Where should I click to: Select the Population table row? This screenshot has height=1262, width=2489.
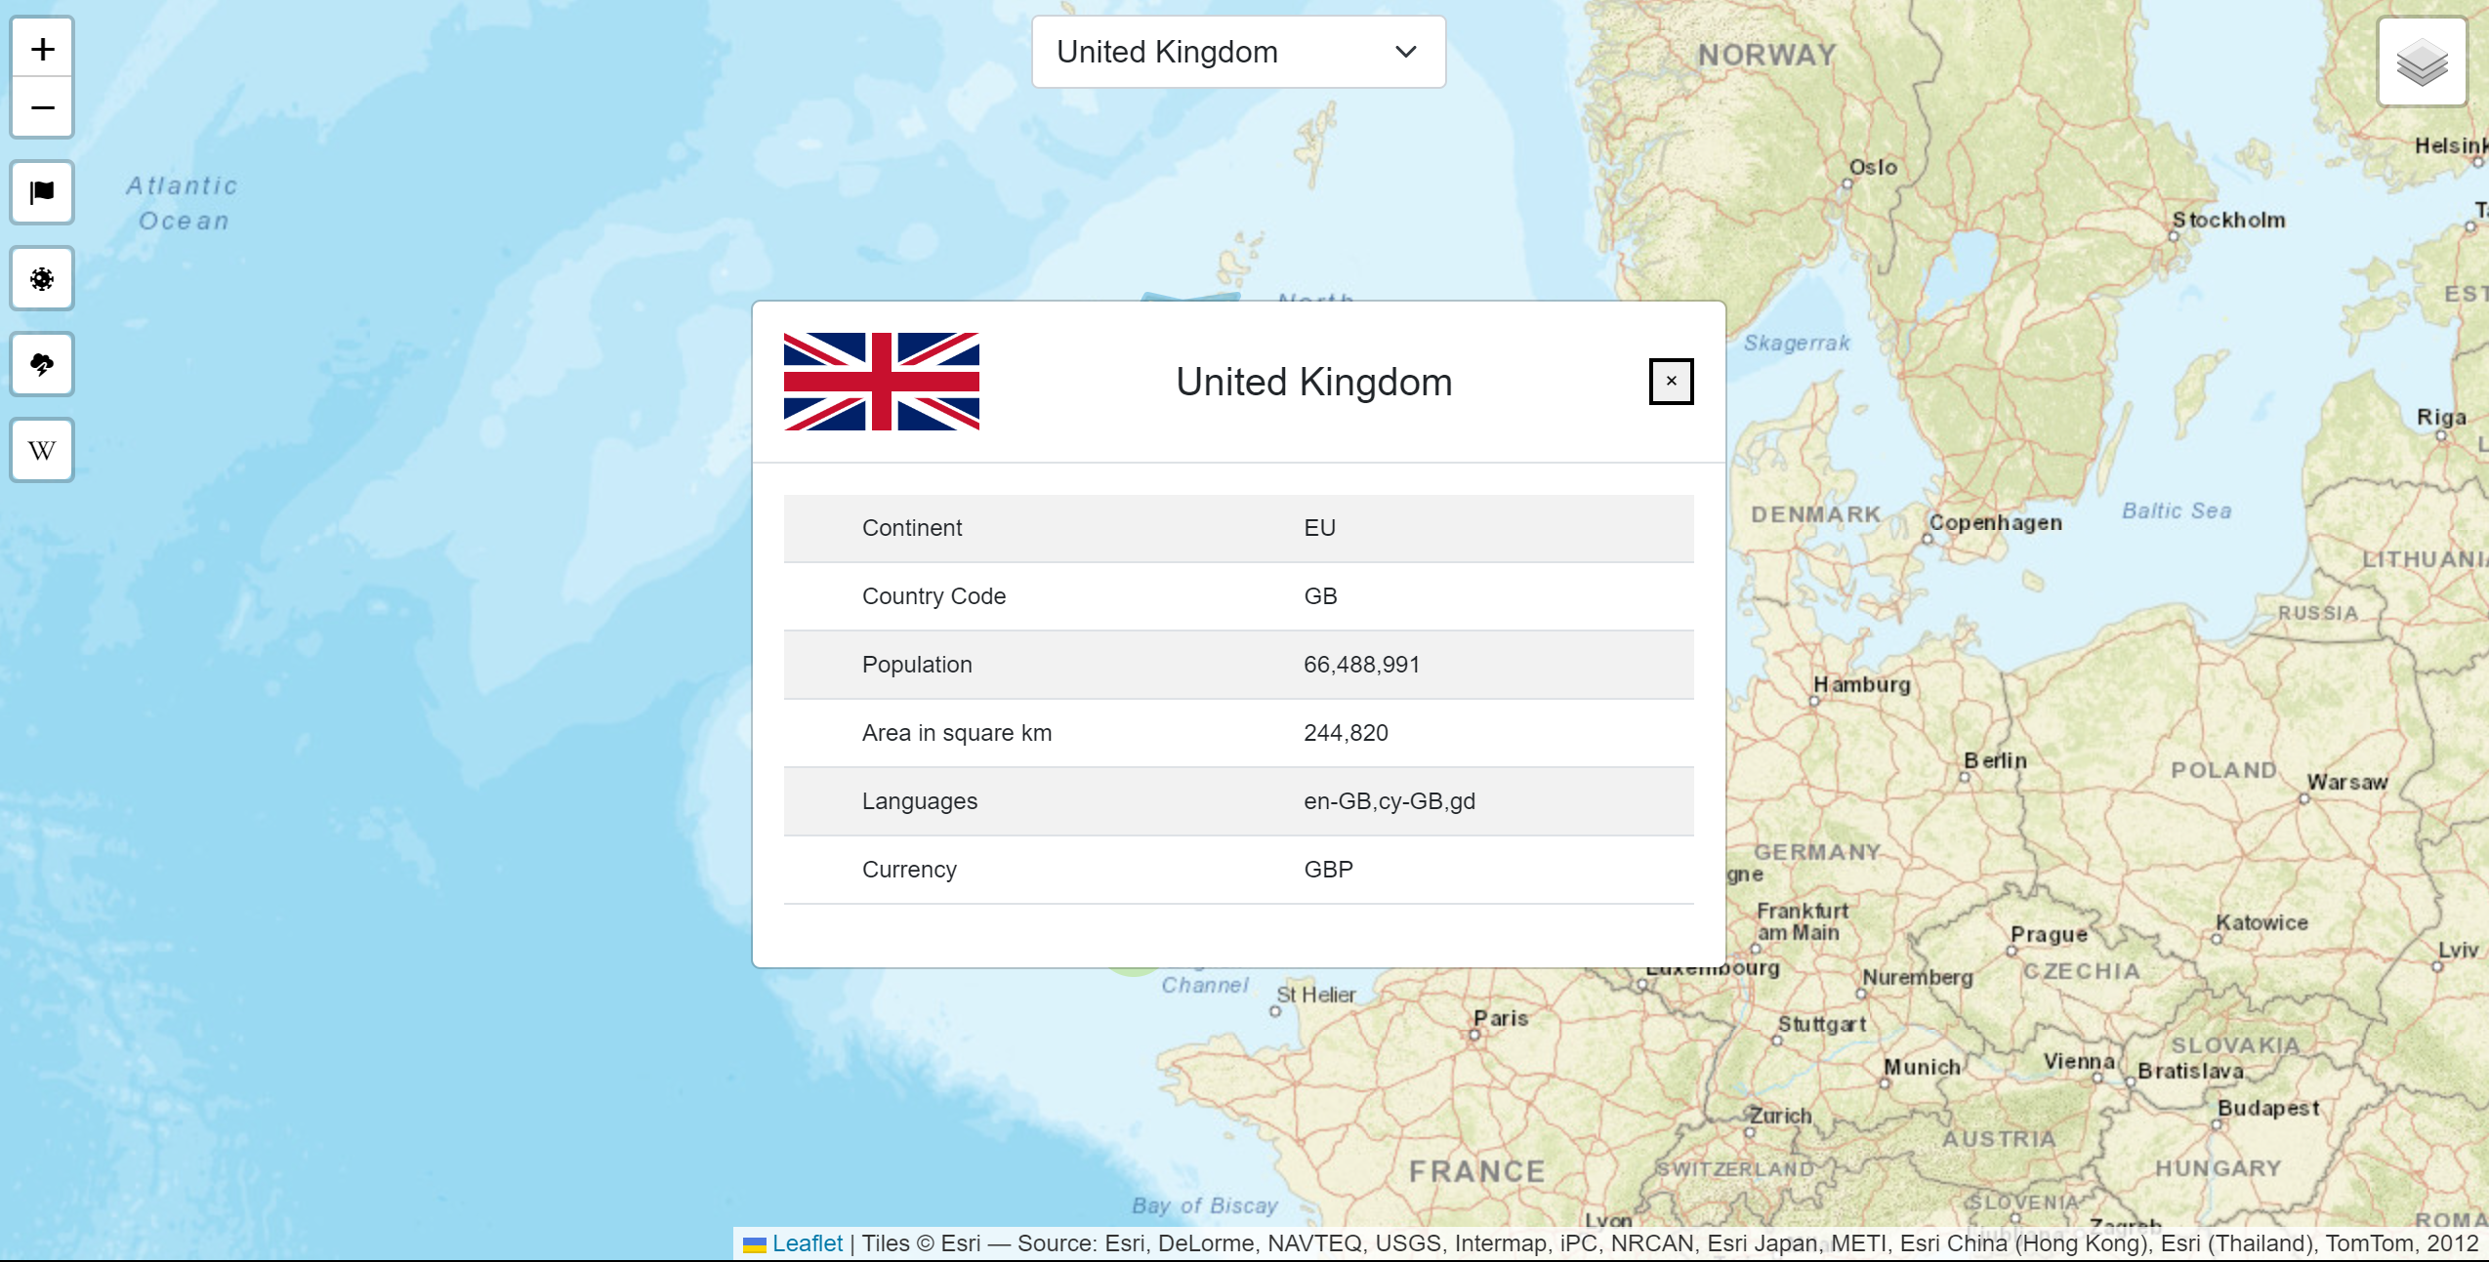[x=1237, y=665]
